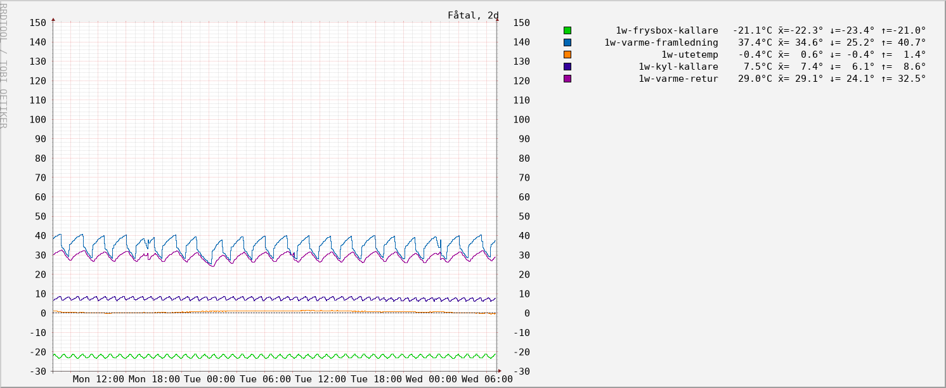The width and height of the screenshot is (946, 388).
Task: Click the Tue 12:00 time axis label
Action: pos(320,379)
